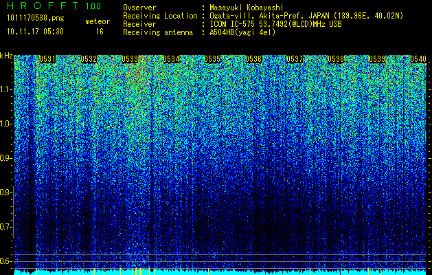Click the 0.6 kHz axis label
The width and height of the screenshot is (432, 275).
(x=5, y=261)
